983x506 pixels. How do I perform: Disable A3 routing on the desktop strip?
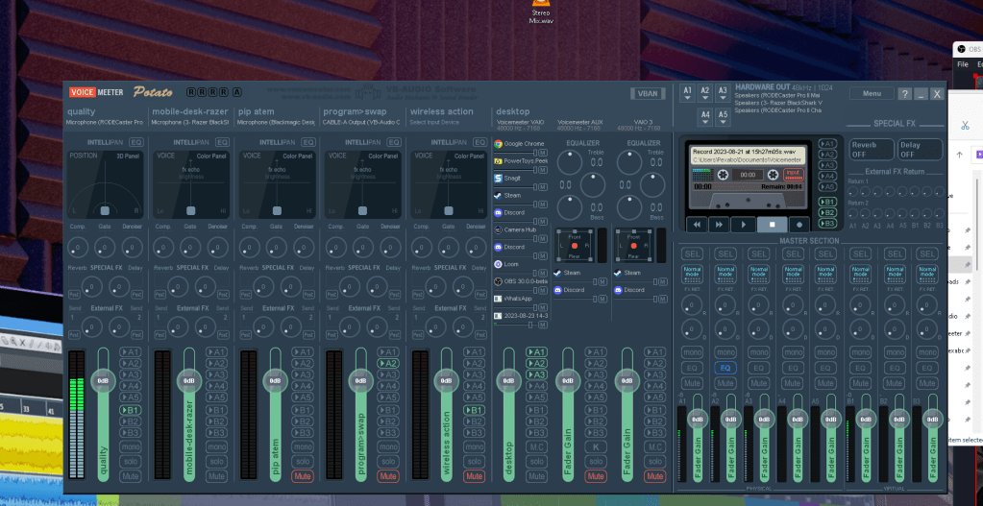(536, 374)
